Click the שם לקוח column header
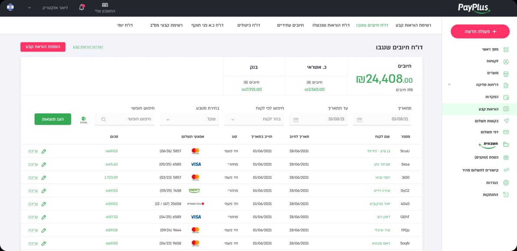517x251 pixels. [x=383, y=136]
